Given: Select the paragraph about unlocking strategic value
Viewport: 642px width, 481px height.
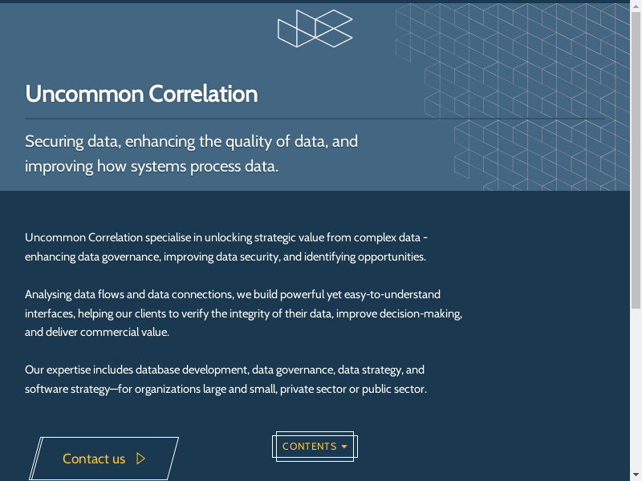Looking at the screenshot, I should (226, 247).
